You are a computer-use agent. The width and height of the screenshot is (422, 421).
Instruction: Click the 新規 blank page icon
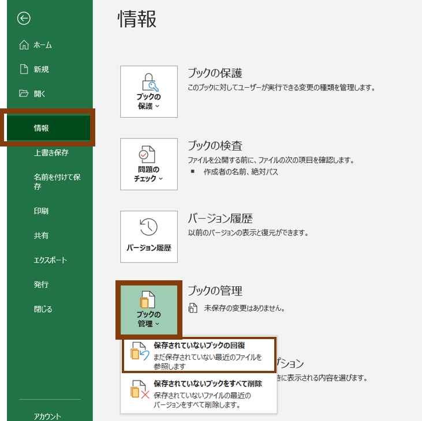click(24, 69)
